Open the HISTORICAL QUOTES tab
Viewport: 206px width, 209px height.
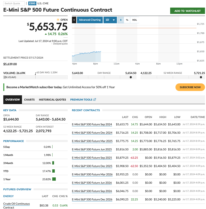pos(52,99)
